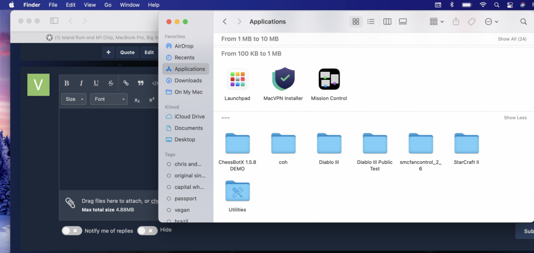534x253 pixels.
Task: Toggle the Notify me of replies switch
Action: click(x=72, y=231)
